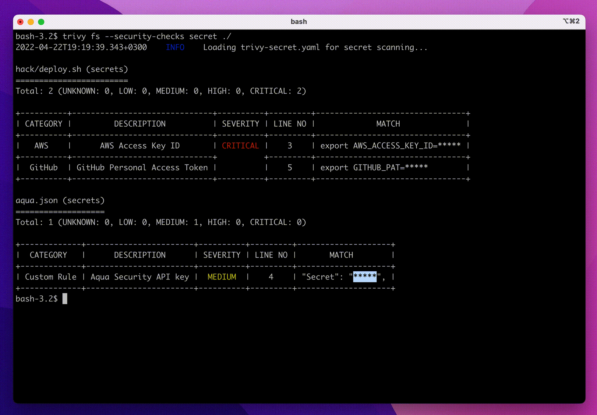Click the red CRITICAL severity text

[240, 146]
